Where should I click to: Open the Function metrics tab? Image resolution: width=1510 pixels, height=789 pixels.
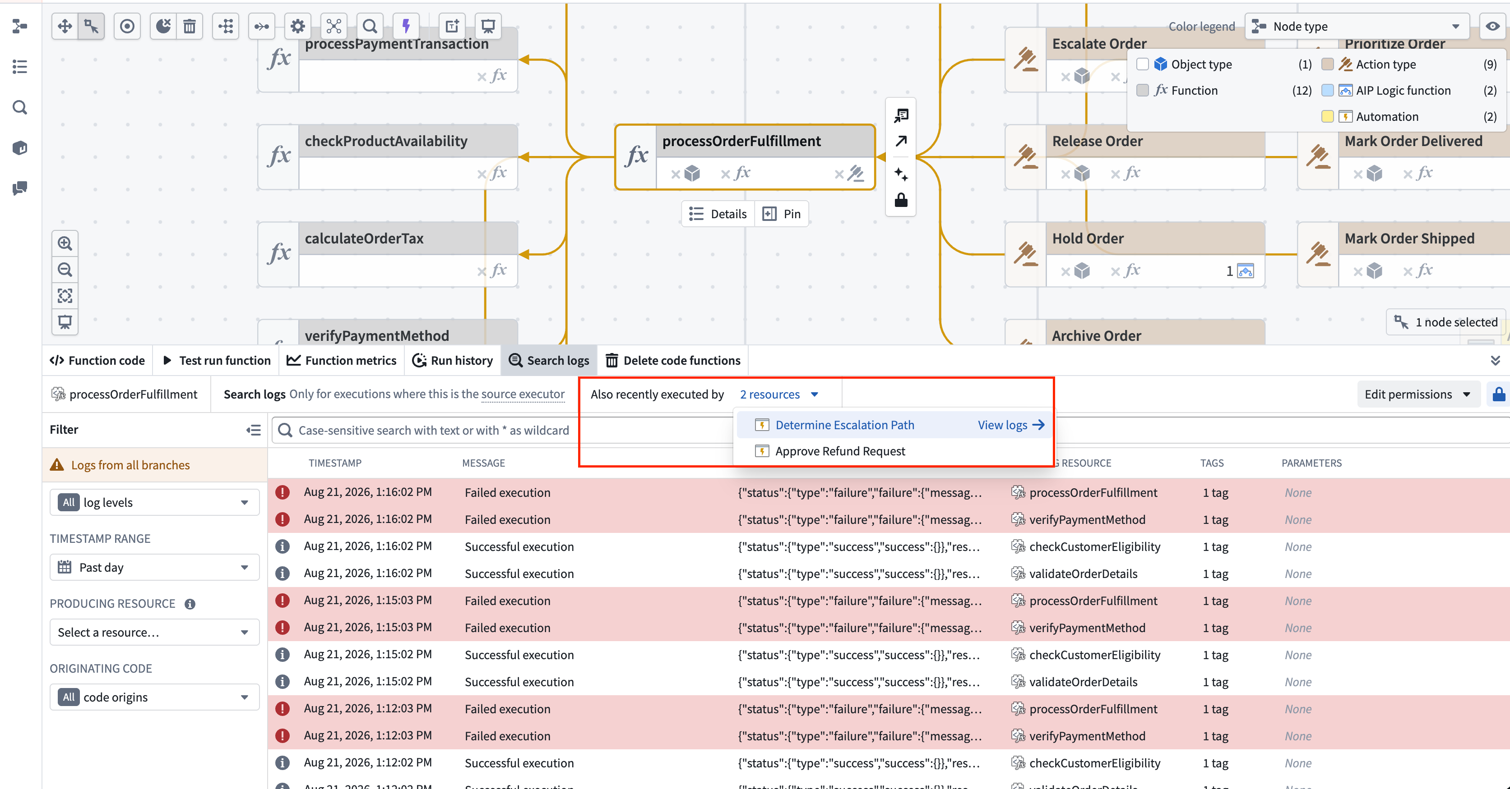point(342,360)
